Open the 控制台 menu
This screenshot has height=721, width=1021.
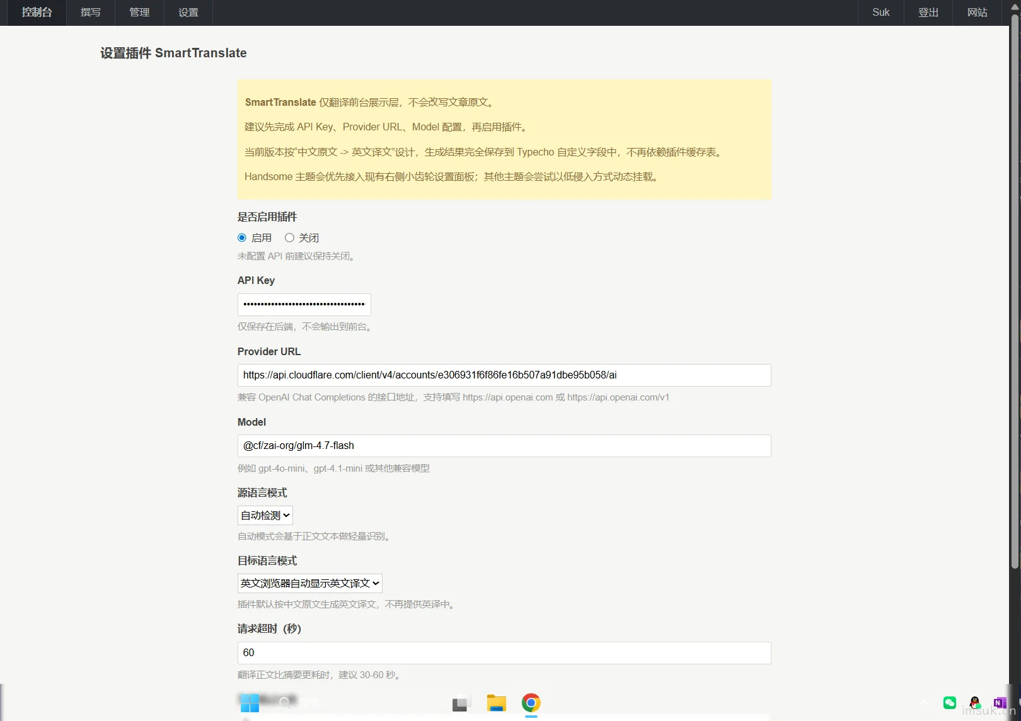tap(37, 13)
